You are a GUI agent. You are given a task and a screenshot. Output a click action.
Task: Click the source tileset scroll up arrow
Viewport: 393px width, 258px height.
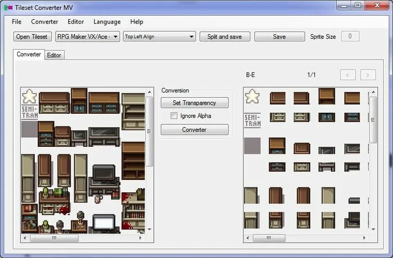coord(150,92)
